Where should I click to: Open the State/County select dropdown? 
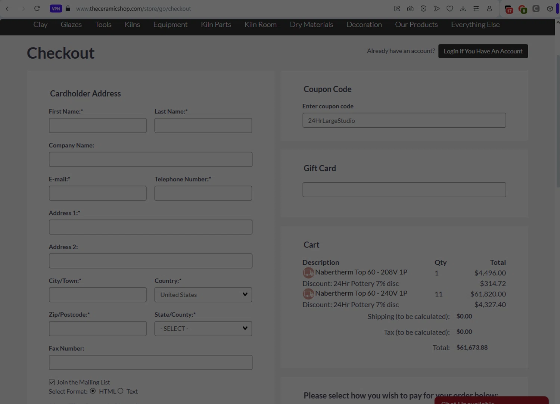click(203, 329)
